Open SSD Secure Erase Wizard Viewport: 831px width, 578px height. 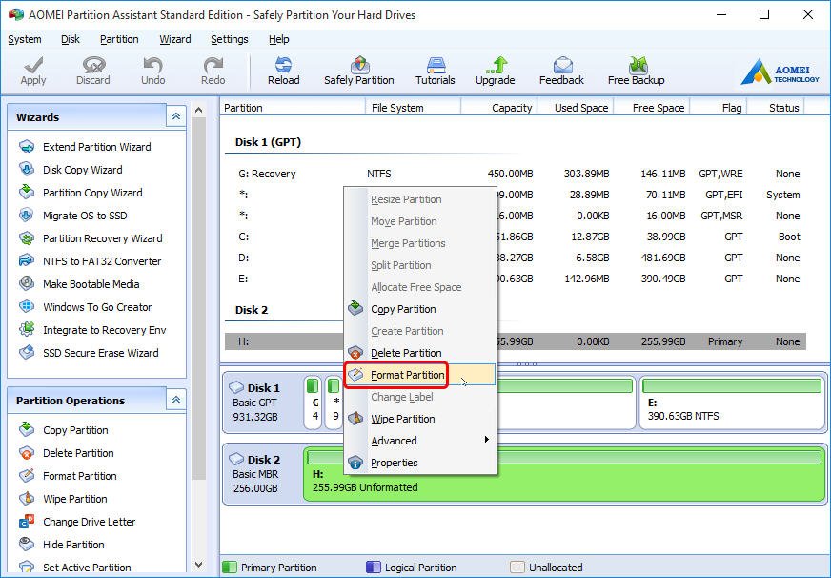89,353
